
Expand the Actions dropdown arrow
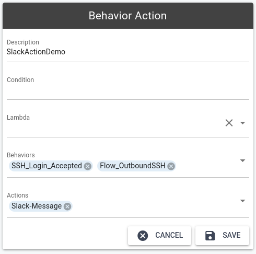coord(242,201)
